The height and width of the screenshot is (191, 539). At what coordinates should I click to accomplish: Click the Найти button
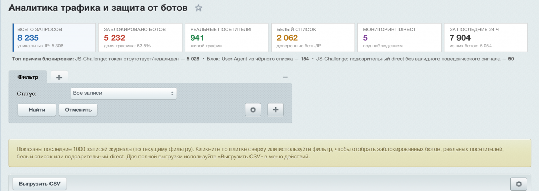pyautogui.click(x=37, y=110)
